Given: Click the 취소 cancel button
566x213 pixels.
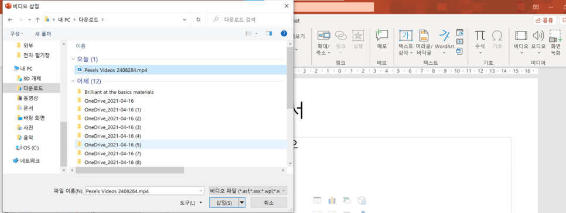Looking at the screenshot, I should [x=268, y=202].
